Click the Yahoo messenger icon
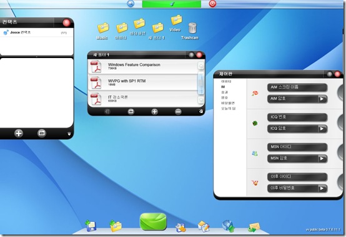 click(255, 183)
